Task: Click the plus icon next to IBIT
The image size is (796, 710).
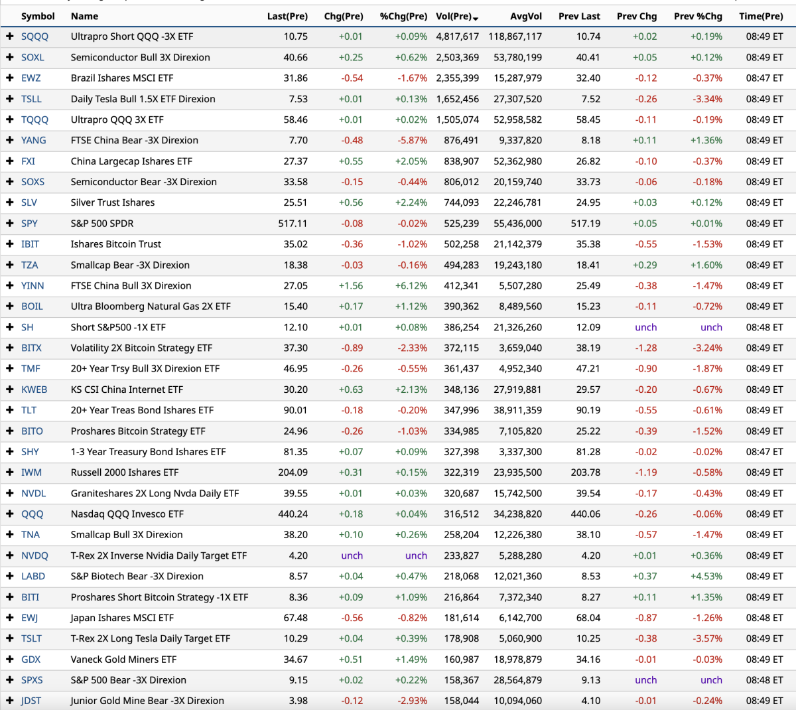Action: (9, 244)
